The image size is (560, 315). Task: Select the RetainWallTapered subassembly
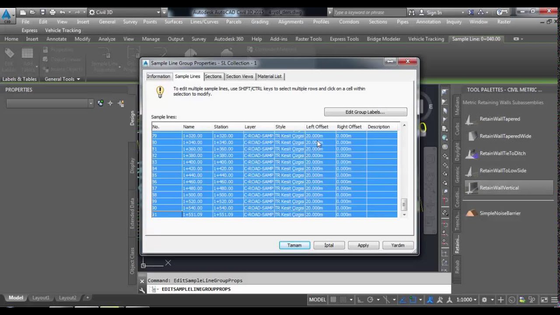click(x=500, y=119)
